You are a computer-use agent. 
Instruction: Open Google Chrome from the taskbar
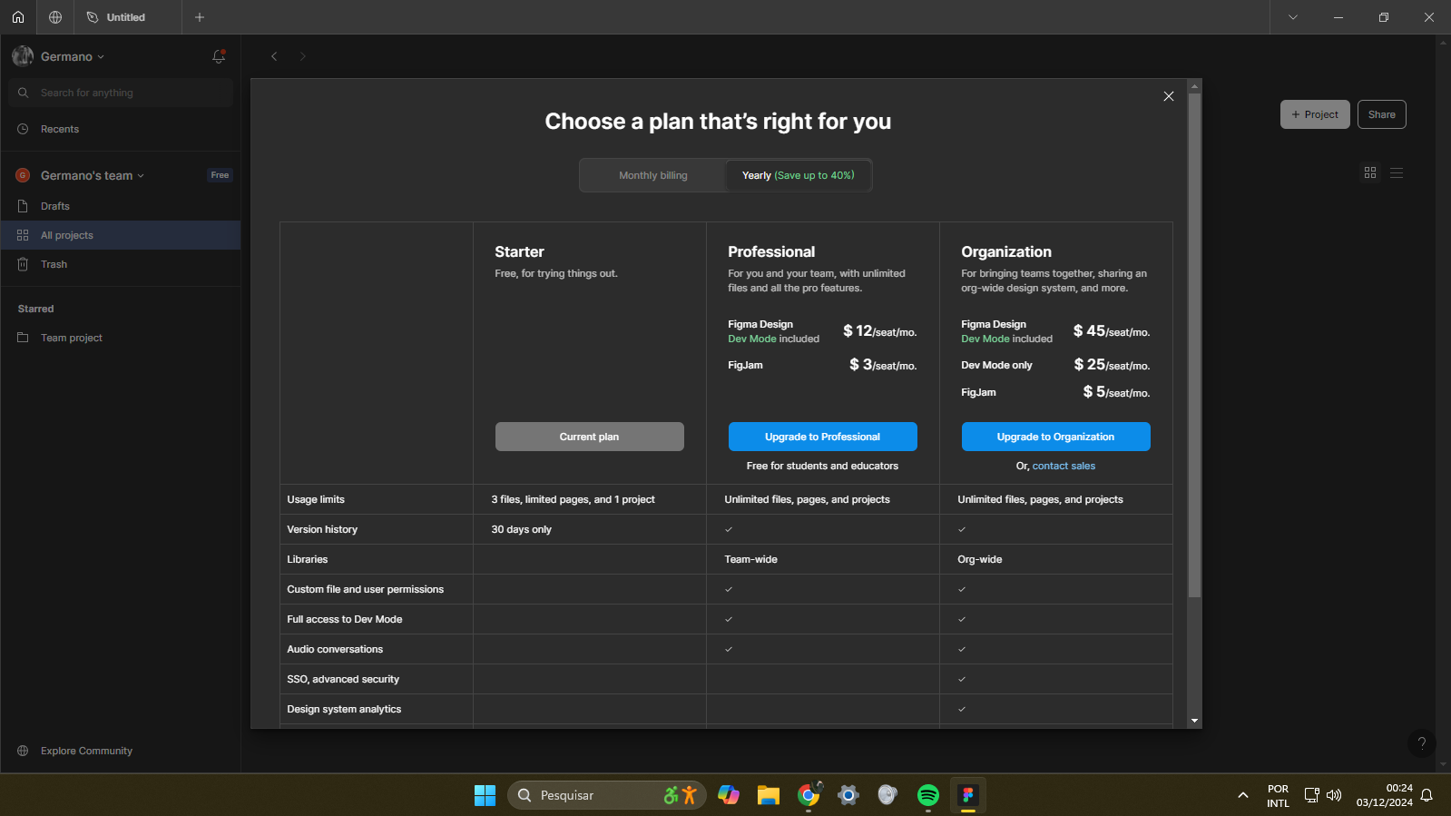[809, 795]
